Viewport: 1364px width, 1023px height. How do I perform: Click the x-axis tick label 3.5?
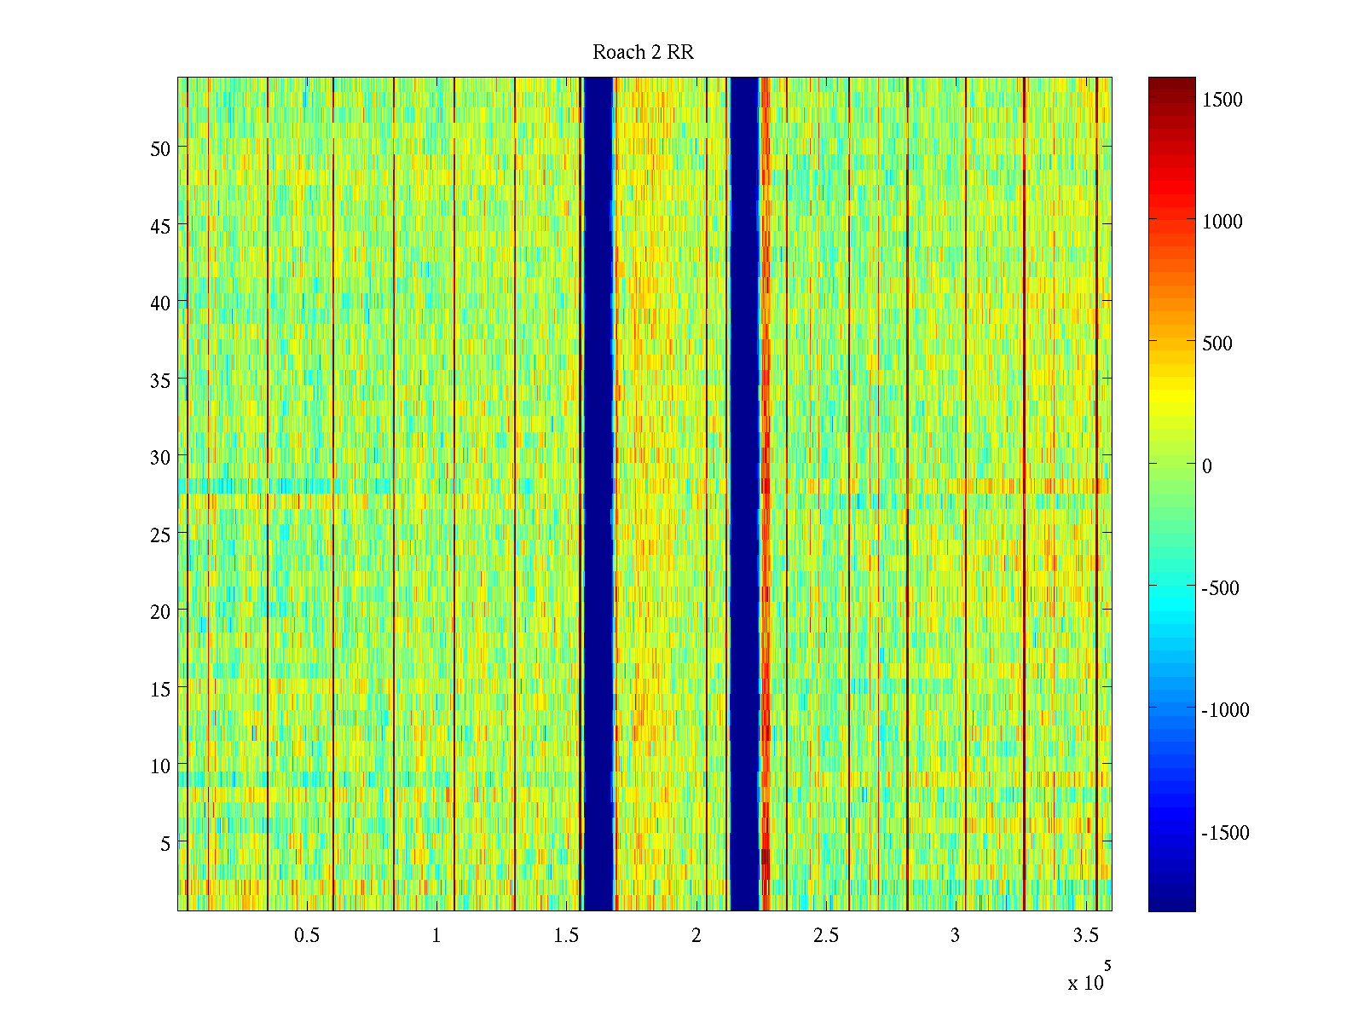click(1084, 935)
